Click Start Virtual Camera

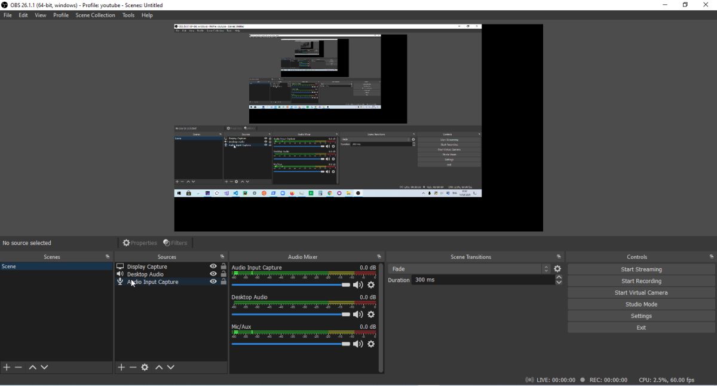pos(641,293)
